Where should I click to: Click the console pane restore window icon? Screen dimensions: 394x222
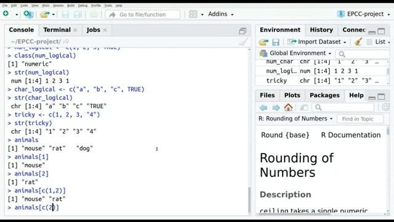pos(243,31)
